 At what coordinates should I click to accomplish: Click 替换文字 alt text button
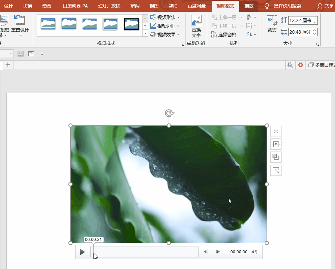pyautogui.click(x=196, y=26)
